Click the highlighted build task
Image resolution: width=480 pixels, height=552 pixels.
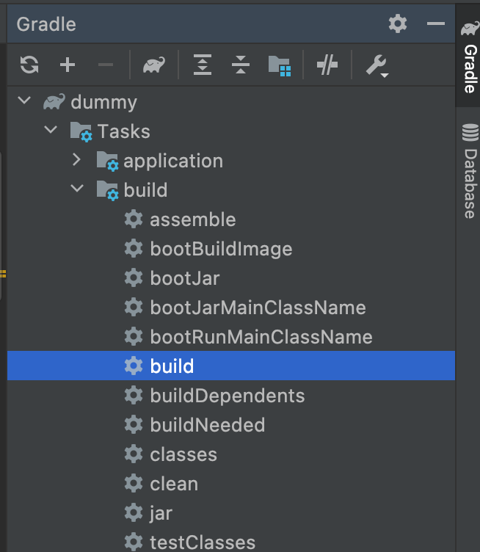(231, 366)
